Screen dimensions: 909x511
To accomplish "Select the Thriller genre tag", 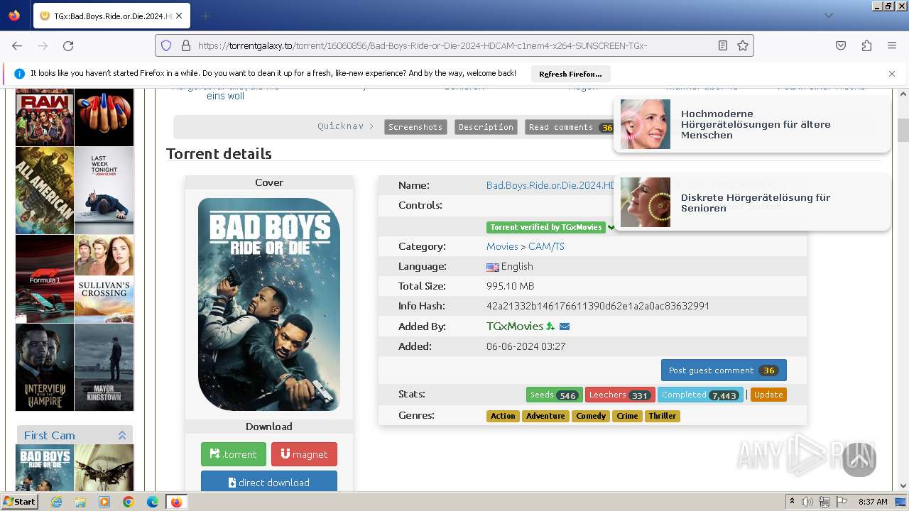I will click(662, 416).
